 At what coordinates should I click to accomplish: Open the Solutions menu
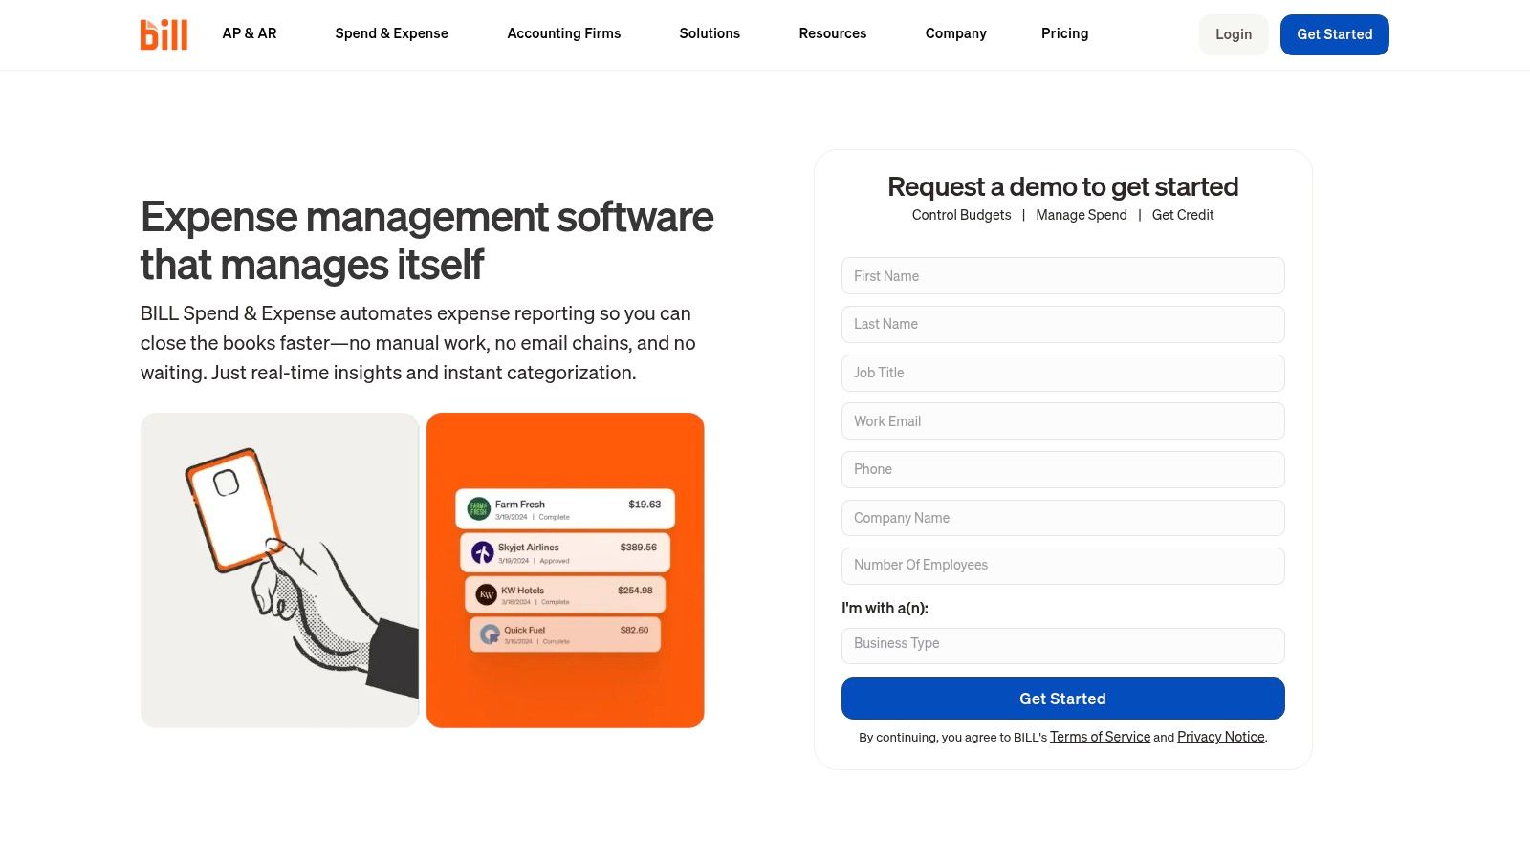(x=710, y=33)
